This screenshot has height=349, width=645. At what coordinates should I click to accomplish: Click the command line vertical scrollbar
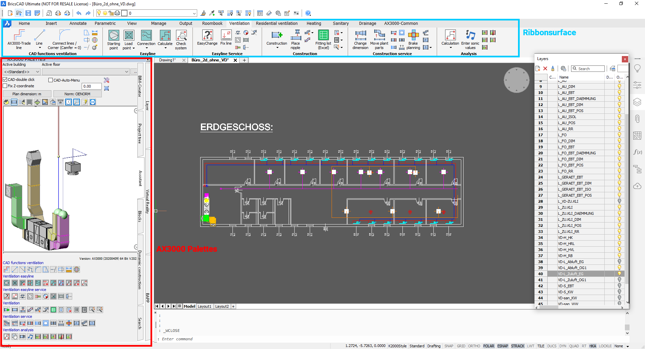[627, 322]
